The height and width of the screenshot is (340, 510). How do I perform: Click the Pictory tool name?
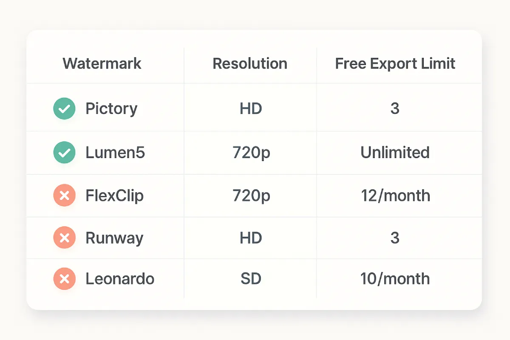111,109
